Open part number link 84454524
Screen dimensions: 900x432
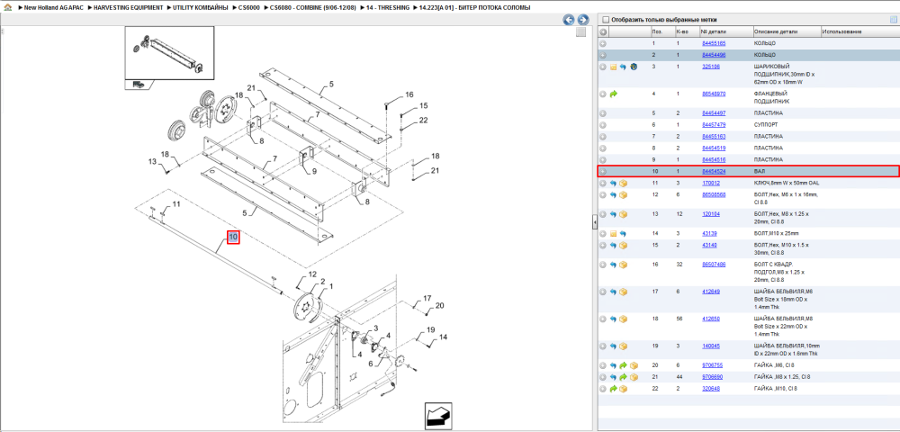pyautogui.click(x=714, y=172)
